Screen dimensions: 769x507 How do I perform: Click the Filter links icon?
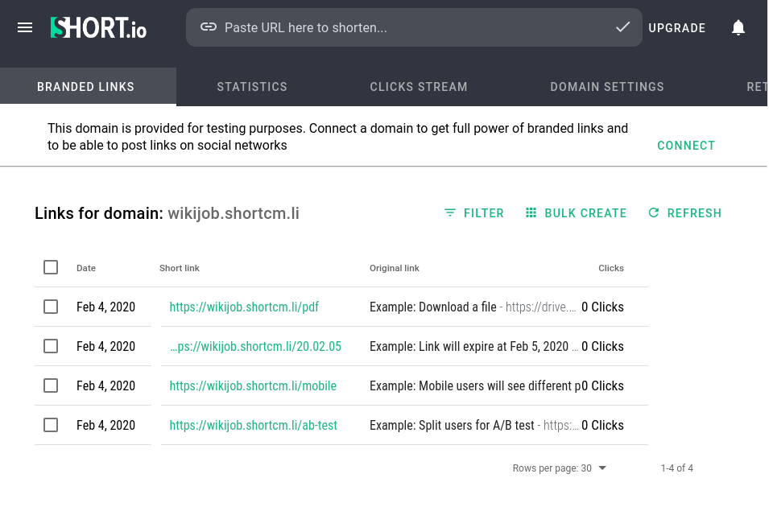click(450, 213)
